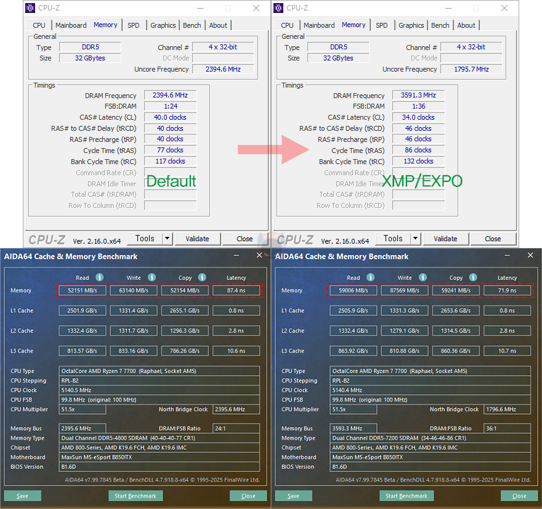This screenshot has width=542, height=509.
Task: Click the 1:36 FSB:DRAM value
Action: [418, 106]
